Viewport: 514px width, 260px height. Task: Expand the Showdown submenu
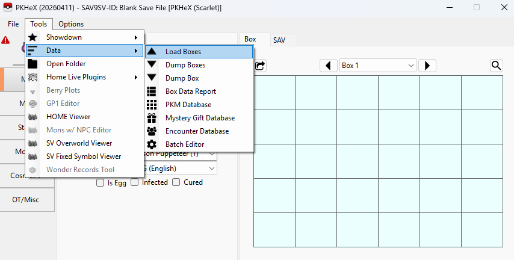(84, 37)
